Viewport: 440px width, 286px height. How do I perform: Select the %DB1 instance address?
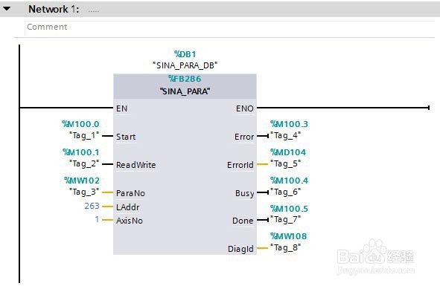[x=185, y=53]
